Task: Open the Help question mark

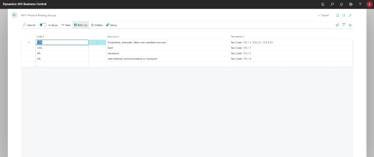Action: [360, 4]
